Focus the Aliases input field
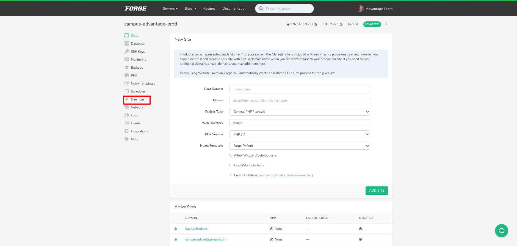This screenshot has height=246, width=517. coord(300,100)
